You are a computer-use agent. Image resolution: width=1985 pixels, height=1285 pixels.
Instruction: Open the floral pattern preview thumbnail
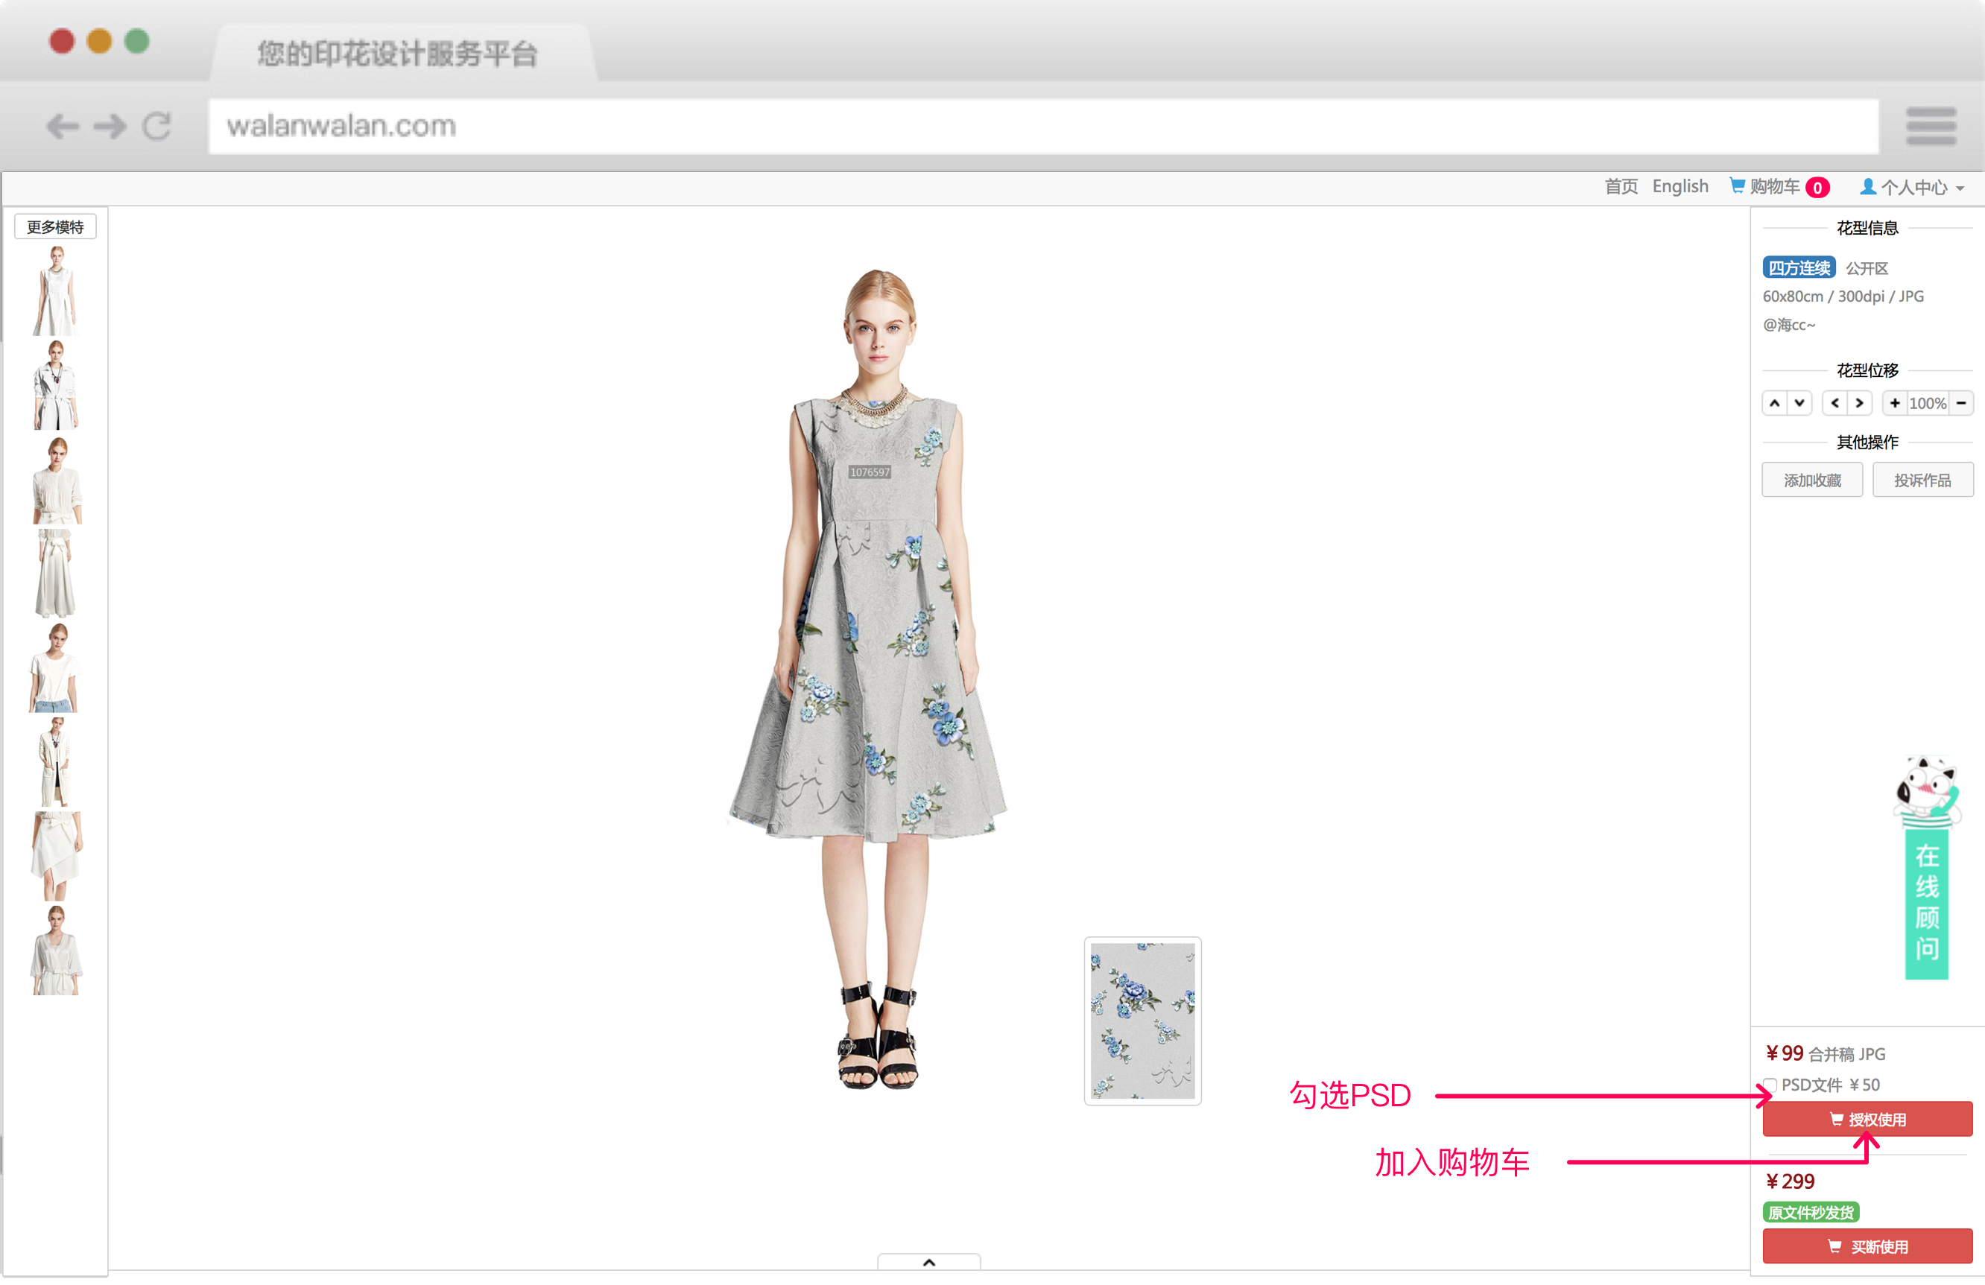point(1142,1021)
